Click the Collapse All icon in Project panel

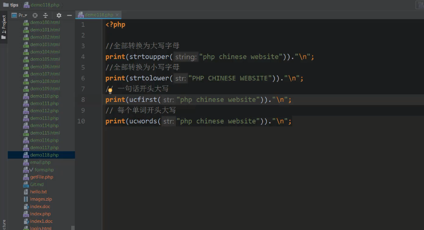46,15
